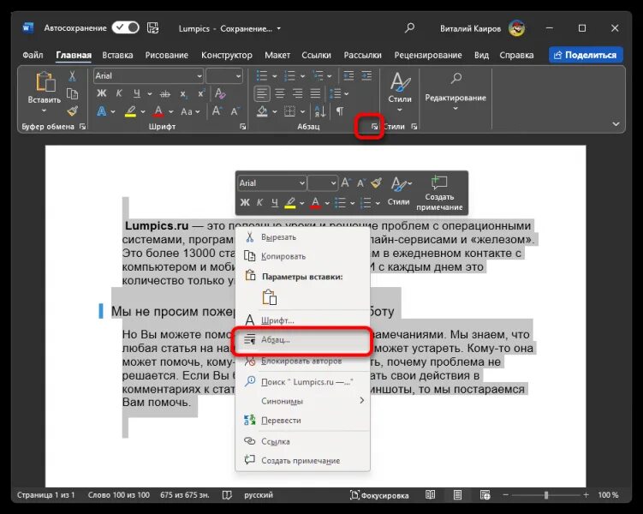Adjust the zoom slider handle in the status bar
The image size is (643, 514).
coord(546,495)
